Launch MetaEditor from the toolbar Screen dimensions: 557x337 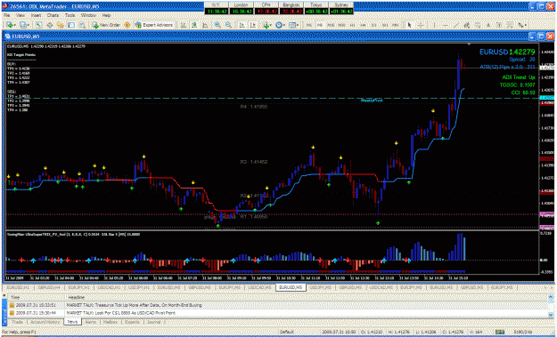pos(127,25)
